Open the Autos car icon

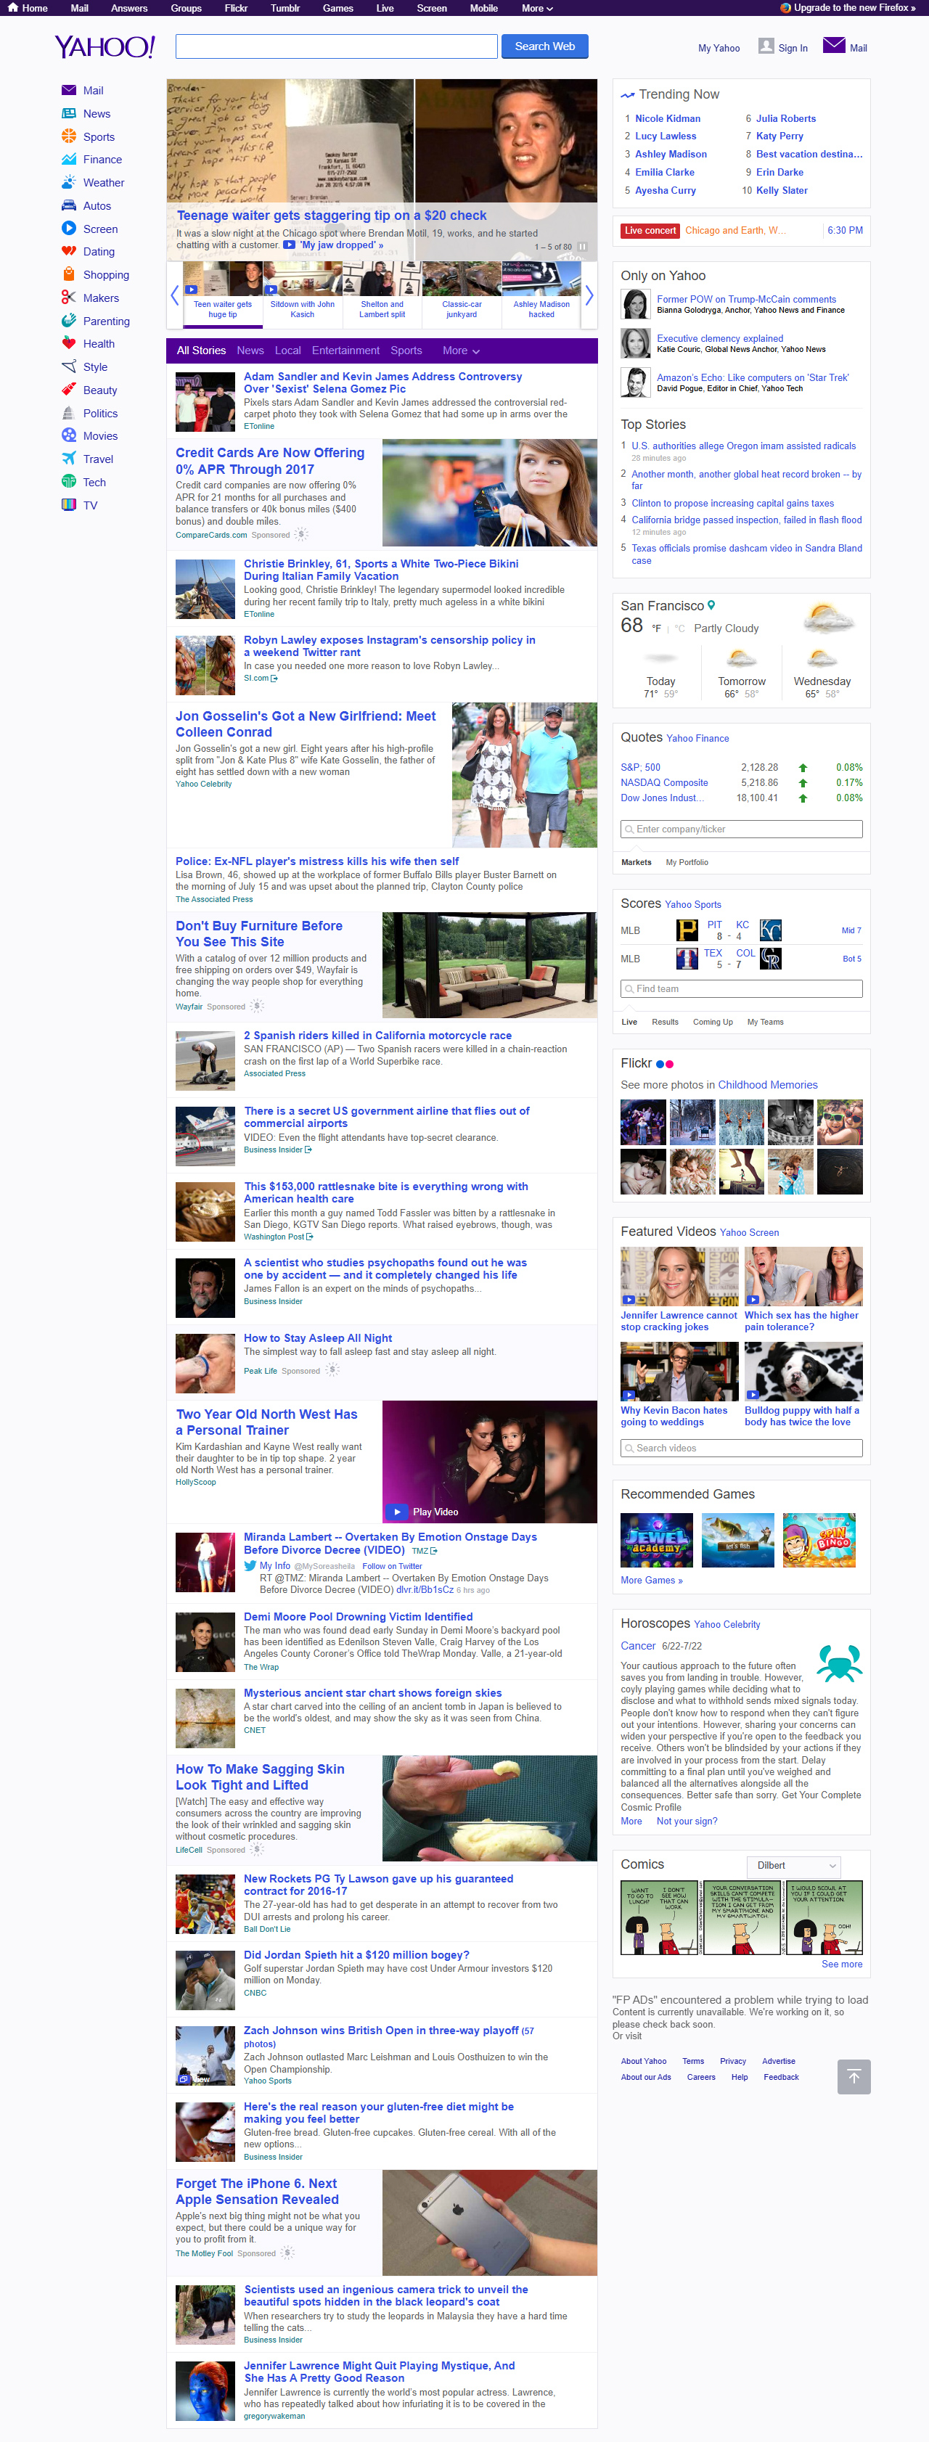[68, 205]
